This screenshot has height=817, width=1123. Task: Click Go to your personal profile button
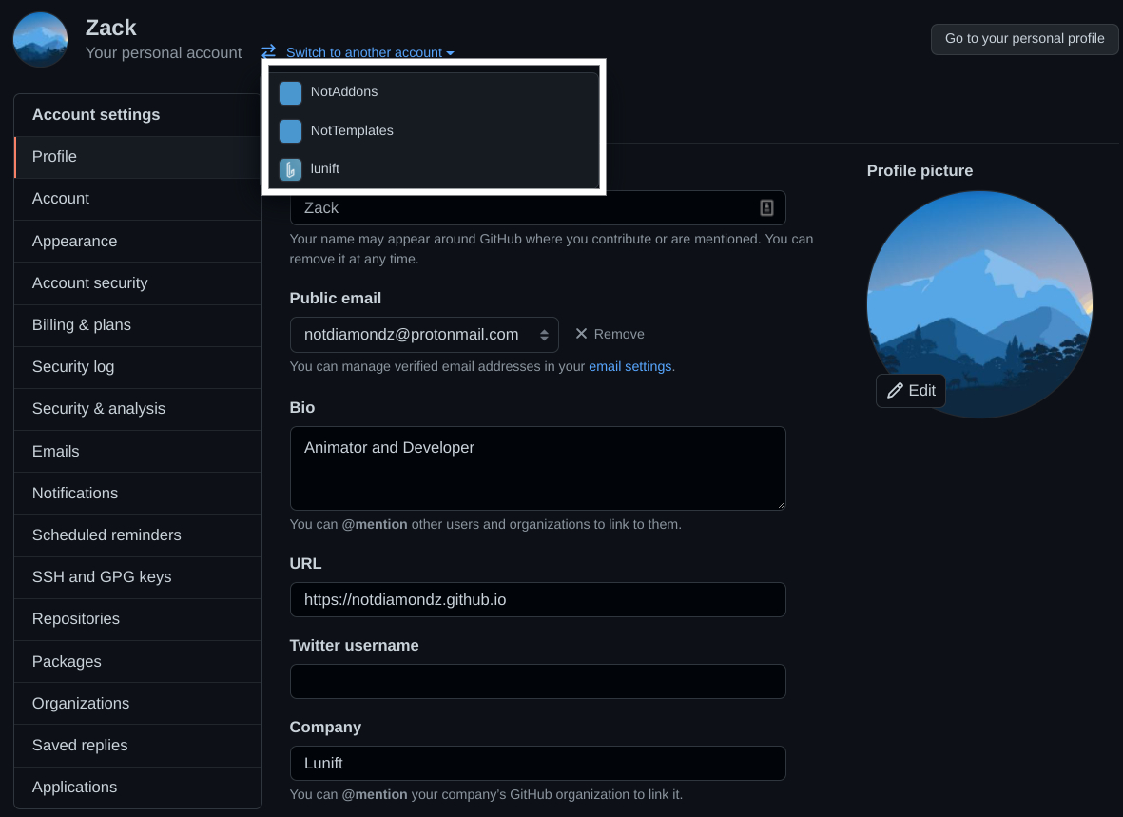pyautogui.click(x=1024, y=39)
